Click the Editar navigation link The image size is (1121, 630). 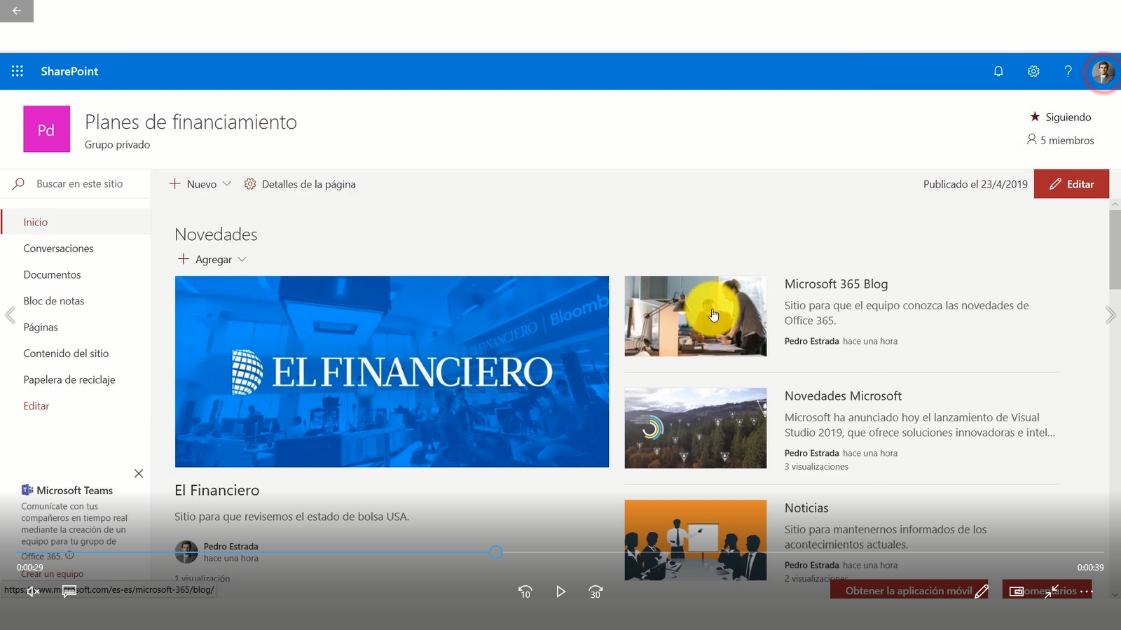point(36,406)
